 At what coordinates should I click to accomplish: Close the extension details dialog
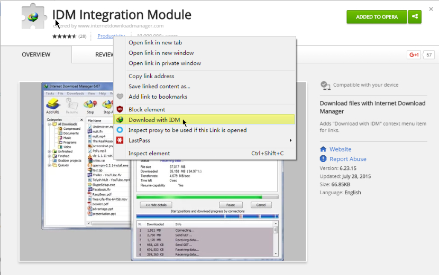[x=431, y=9]
